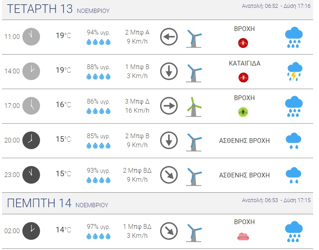The width and height of the screenshot is (319, 250).
Task: Click the 20:00 dark clock icon
Action: click(31, 140)
